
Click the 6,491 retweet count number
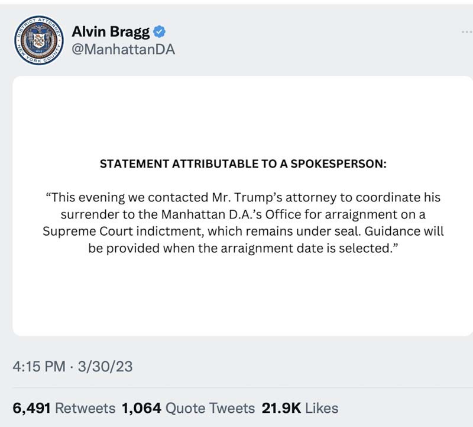pos(31,408)
